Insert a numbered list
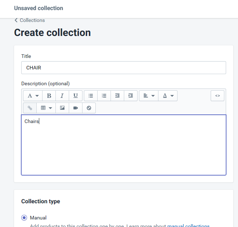 104,96
